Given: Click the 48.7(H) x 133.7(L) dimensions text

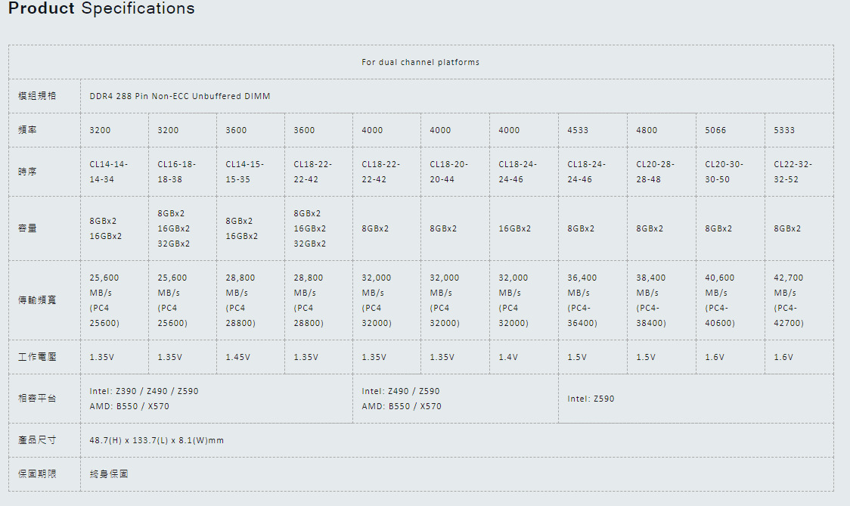Looking at the screenshot, I should tap(157, 440).
